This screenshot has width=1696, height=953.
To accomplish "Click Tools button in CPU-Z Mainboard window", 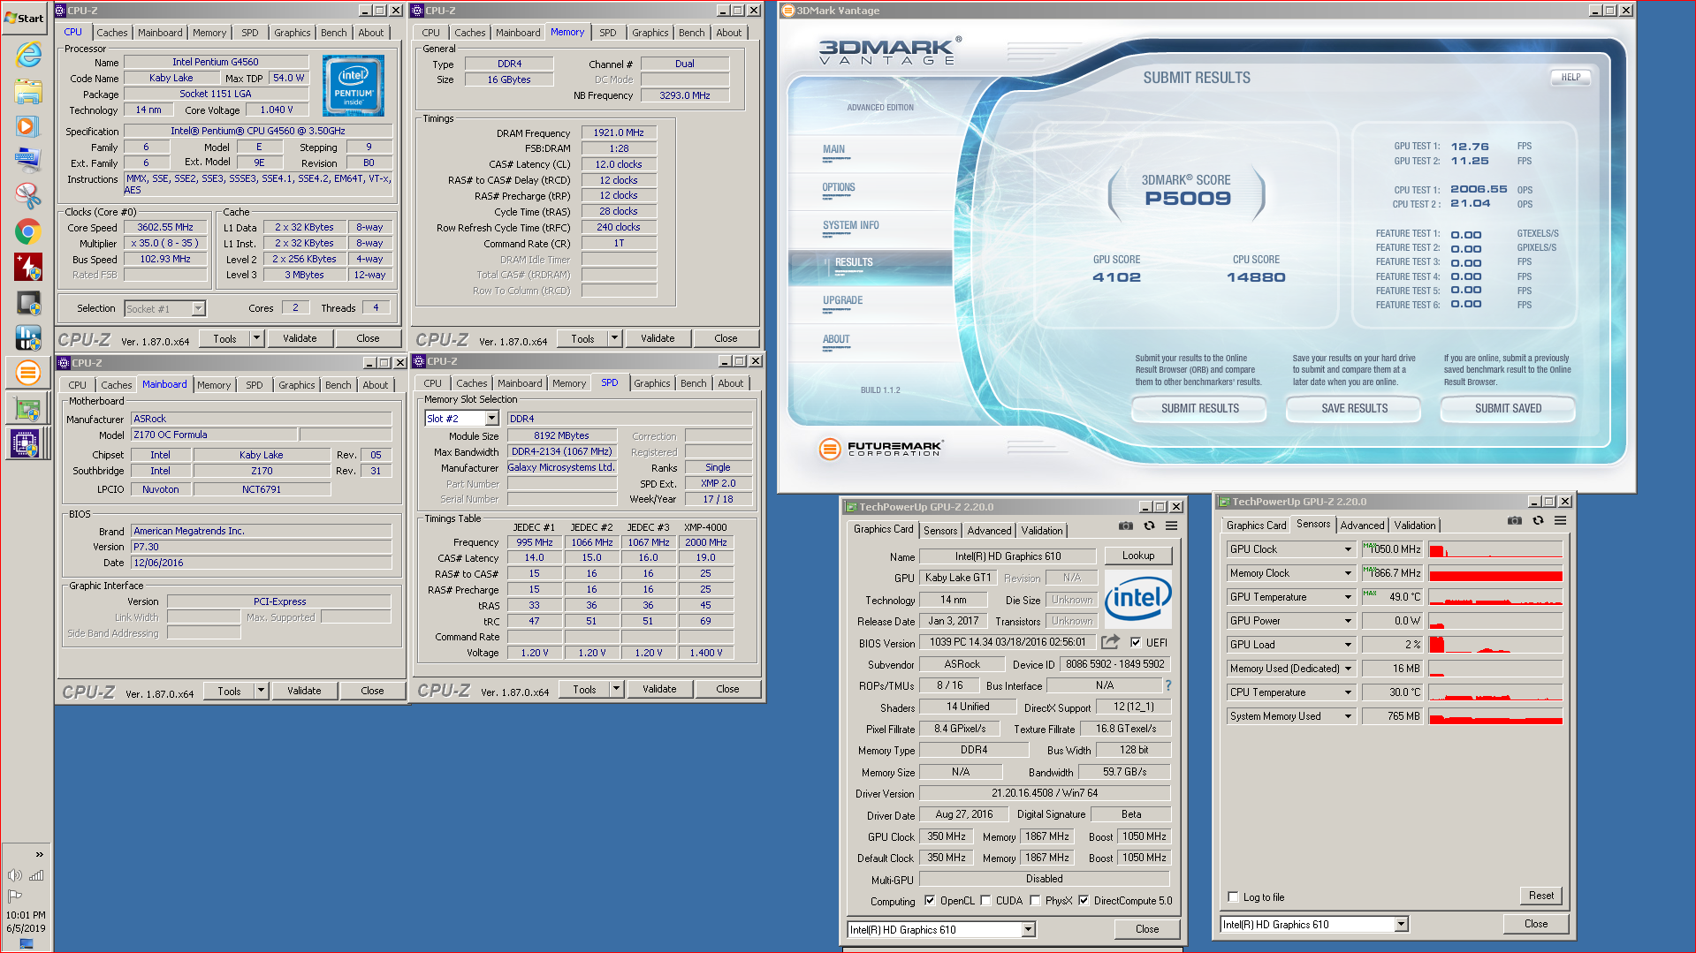I will coord(229,691).
